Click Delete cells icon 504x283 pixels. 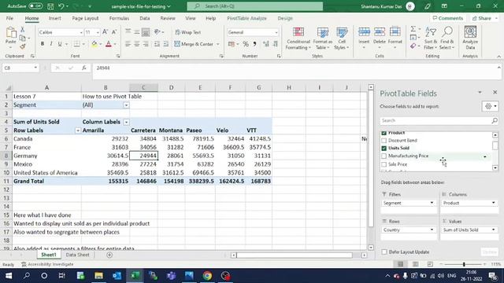[x=380, y=31]
